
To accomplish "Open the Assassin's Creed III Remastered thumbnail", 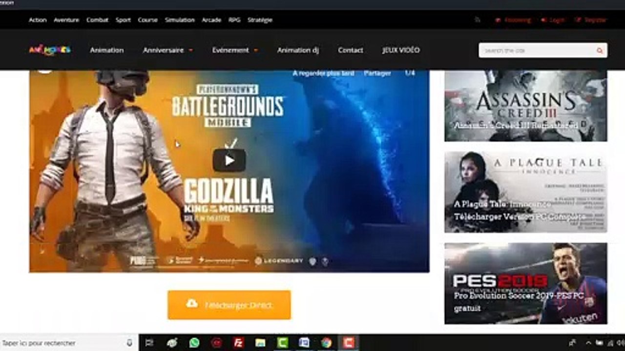I will 526,106.
